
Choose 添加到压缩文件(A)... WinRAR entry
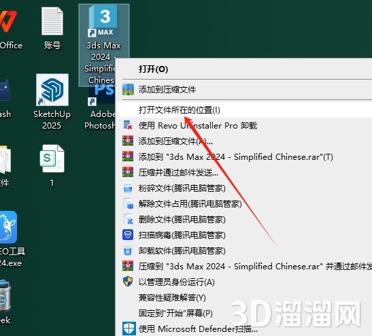pyautogui.click(x=244, y=141)
